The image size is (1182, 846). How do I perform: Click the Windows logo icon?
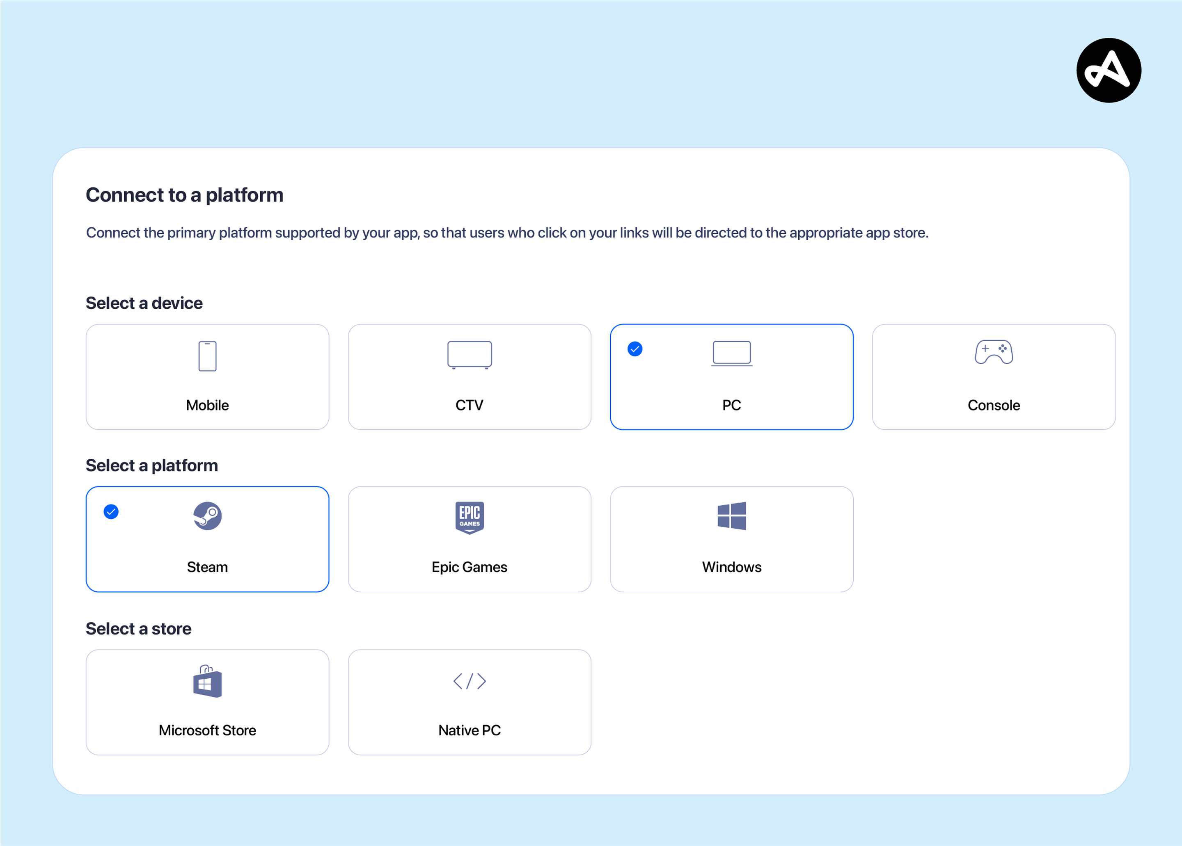(732, 516)
